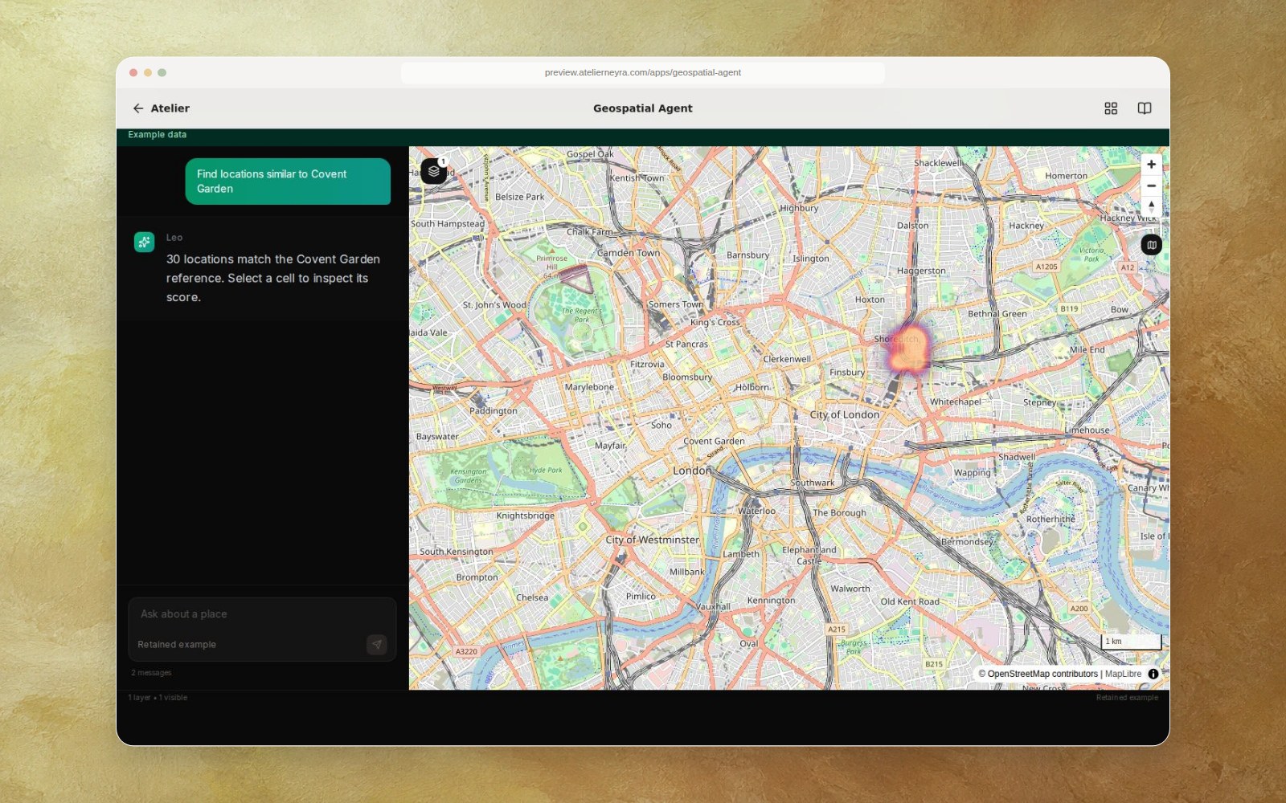The height and width of the screenshot is (803, 1286).
Task: Open the apps grid view
Action: coord(1111,108)
